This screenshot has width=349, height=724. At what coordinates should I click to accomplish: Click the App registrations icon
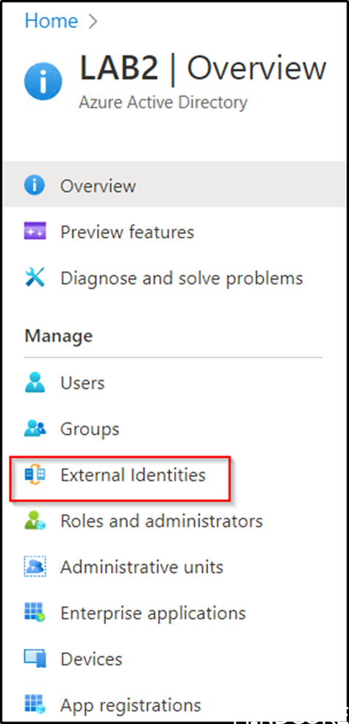(x=35, y=705)
